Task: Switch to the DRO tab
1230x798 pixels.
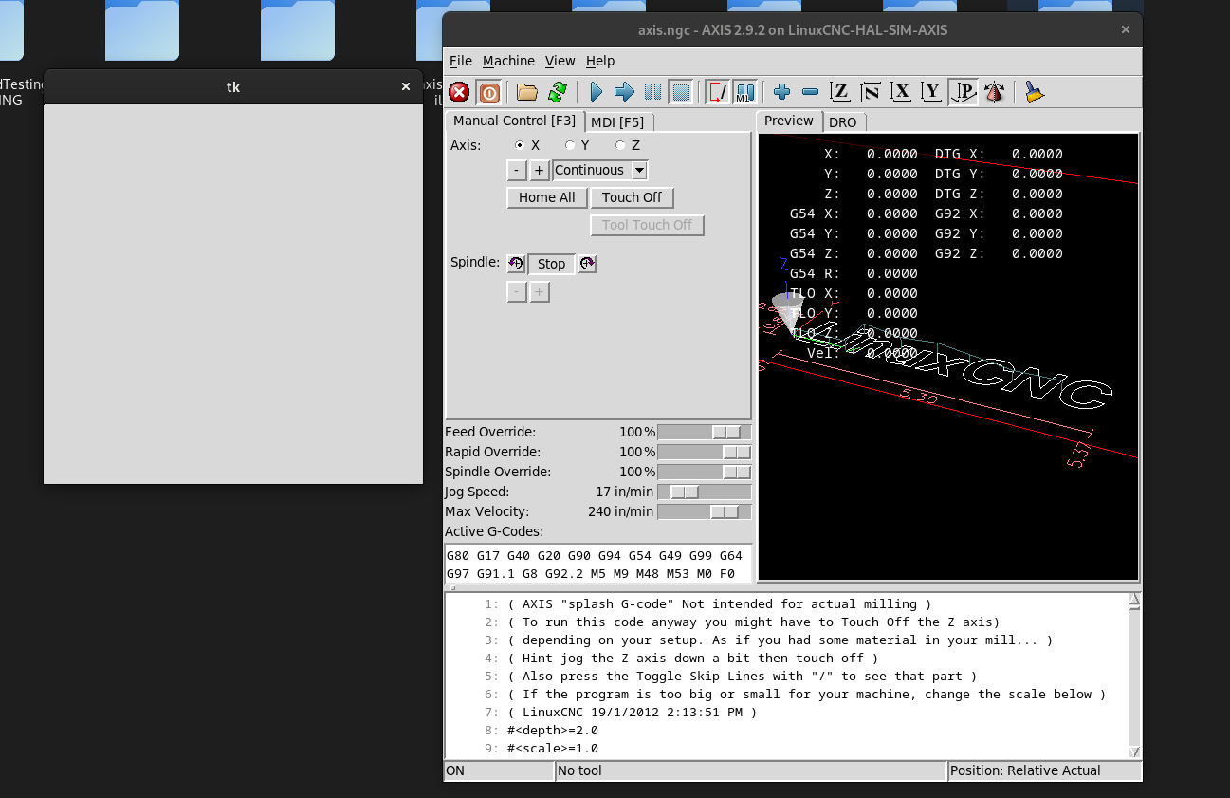Action: pyautogui.click(x=842, y=122)
